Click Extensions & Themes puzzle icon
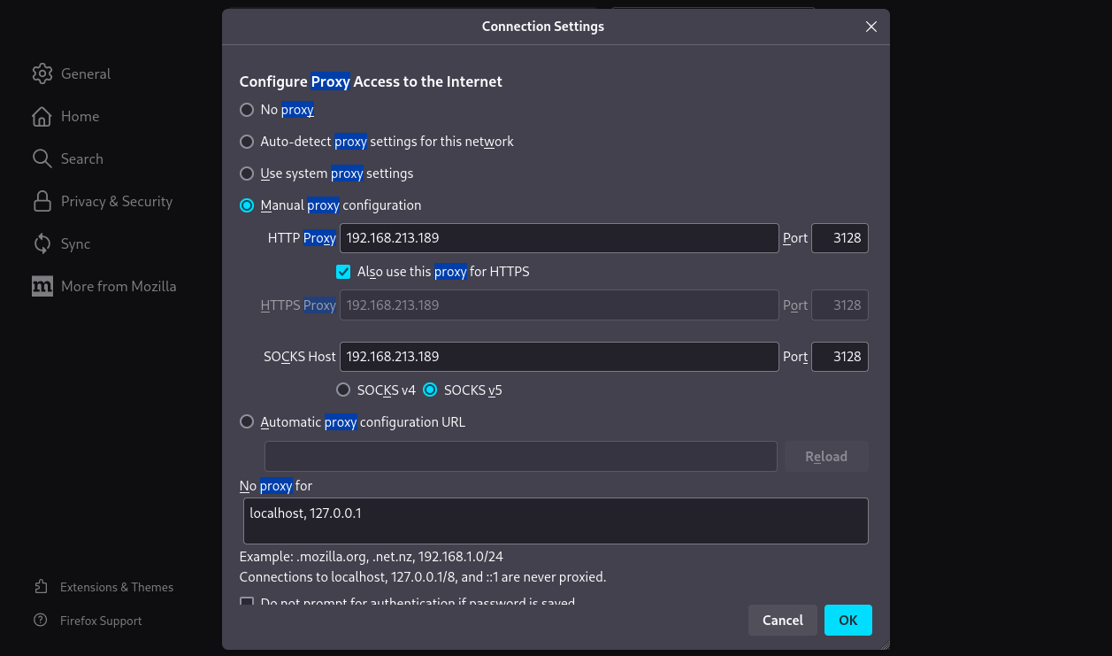Screen dimensions: 1112x656 (x=41, y=587)
